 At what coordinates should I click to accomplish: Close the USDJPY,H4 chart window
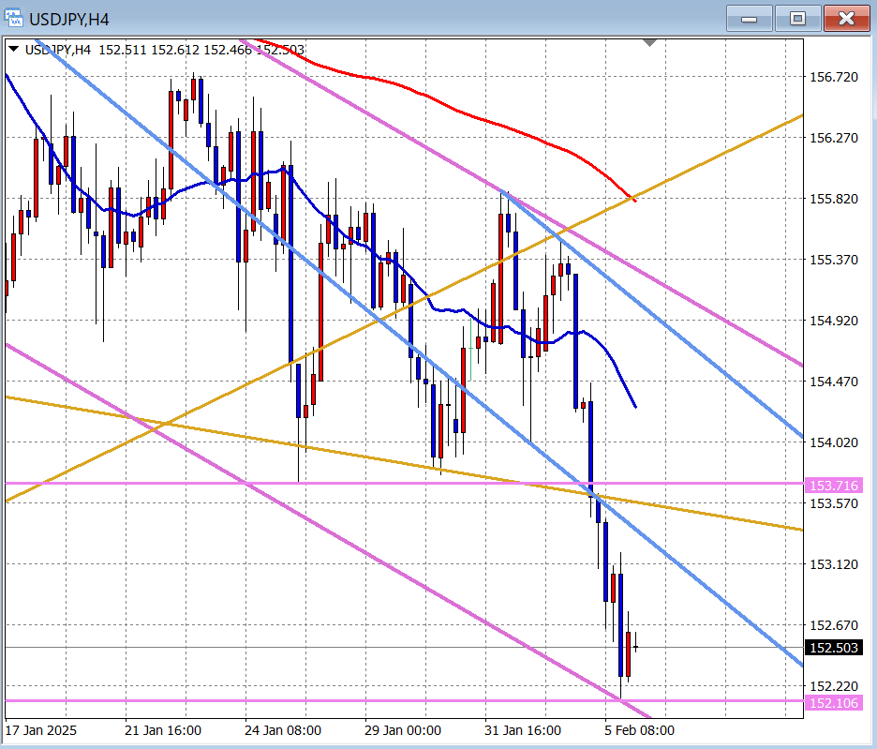[x=846, y=18]
